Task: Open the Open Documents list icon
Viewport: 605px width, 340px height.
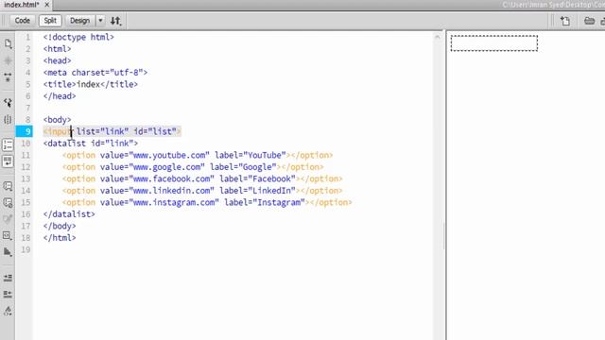Action: pyautogui.click(x=8, y=43)
